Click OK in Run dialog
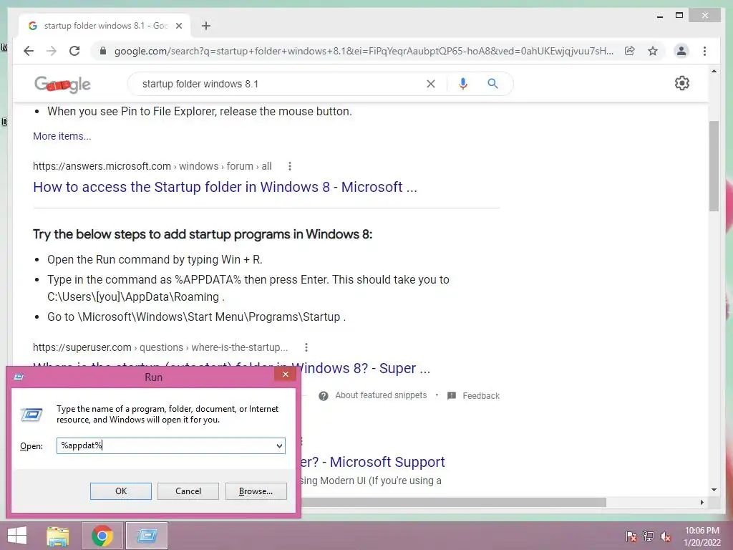Image resolution: width=733 pixels, height=550 pixels. click(x=120, y=491)
